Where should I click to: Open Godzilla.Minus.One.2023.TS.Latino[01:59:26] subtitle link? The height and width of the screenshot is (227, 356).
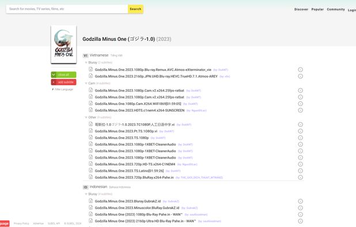point(129,171)
